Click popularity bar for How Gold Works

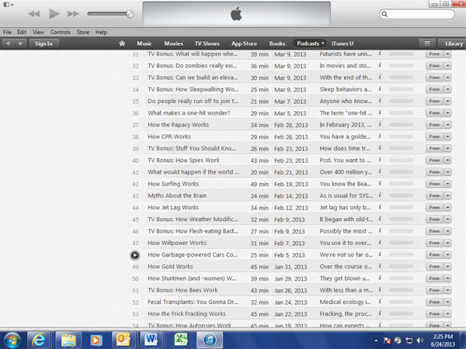coord(401,267)
